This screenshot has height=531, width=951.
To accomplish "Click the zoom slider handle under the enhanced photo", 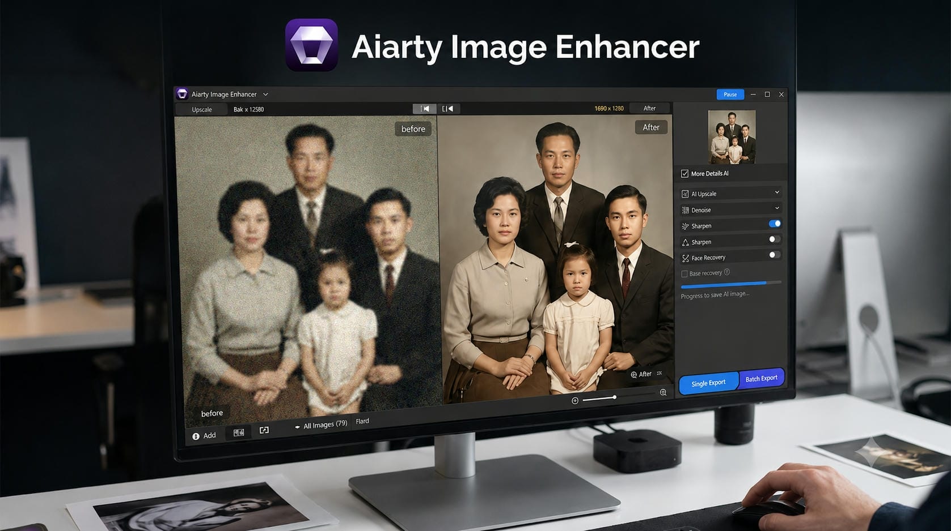I will (614, 397).
